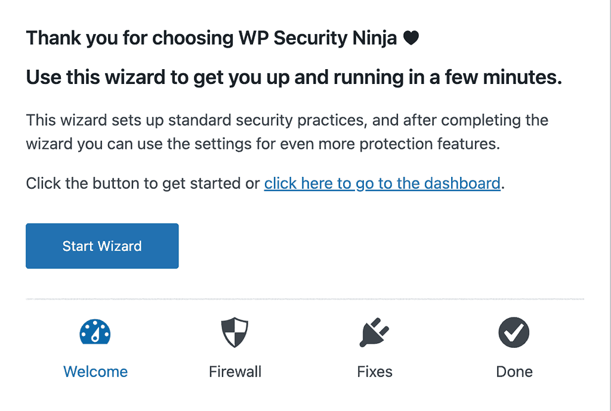Open the Fixes plug icon step
The width and height of the screenshot is (611, 411).
(374, 332)
